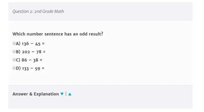Expand answer with the down triangle icon
The image size is (204, 112).
[x=62, y=94]
